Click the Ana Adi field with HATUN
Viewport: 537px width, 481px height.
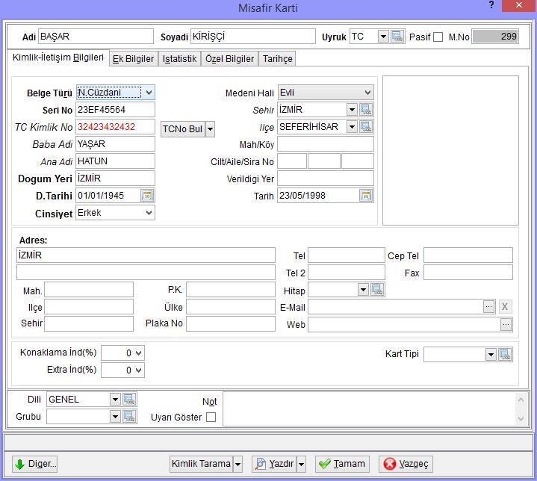click(x=115, y=161)
